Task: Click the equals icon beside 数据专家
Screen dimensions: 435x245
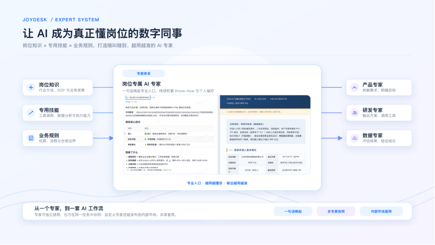Action: [x=355, y=138]
